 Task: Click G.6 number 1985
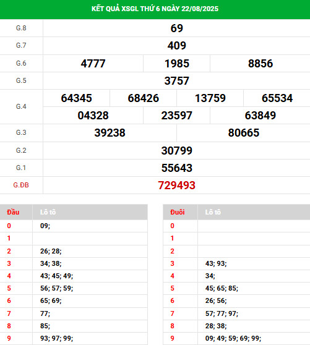point(177,64)
